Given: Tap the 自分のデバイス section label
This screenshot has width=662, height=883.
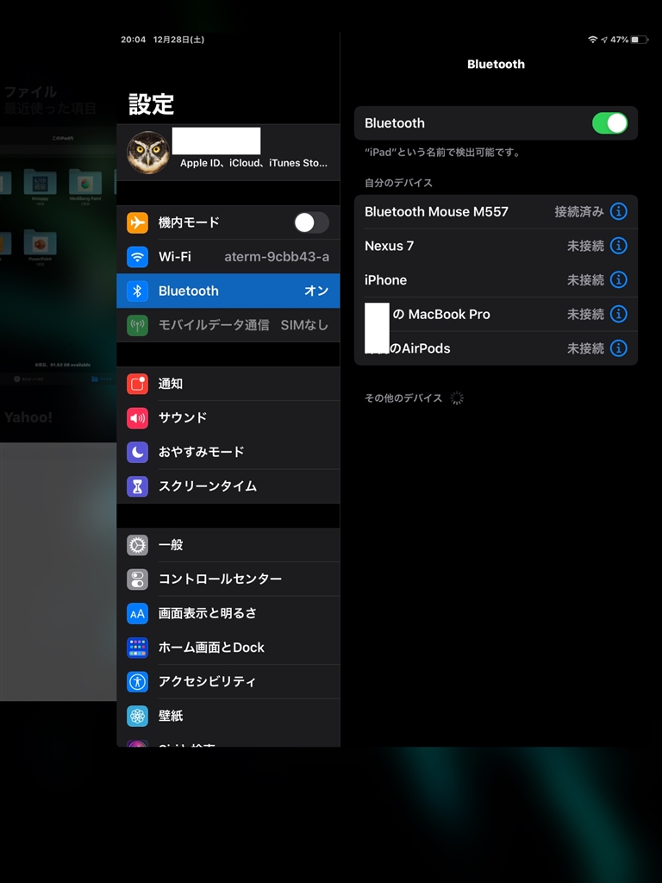Looking at the screenshot, I should (398, 183).
